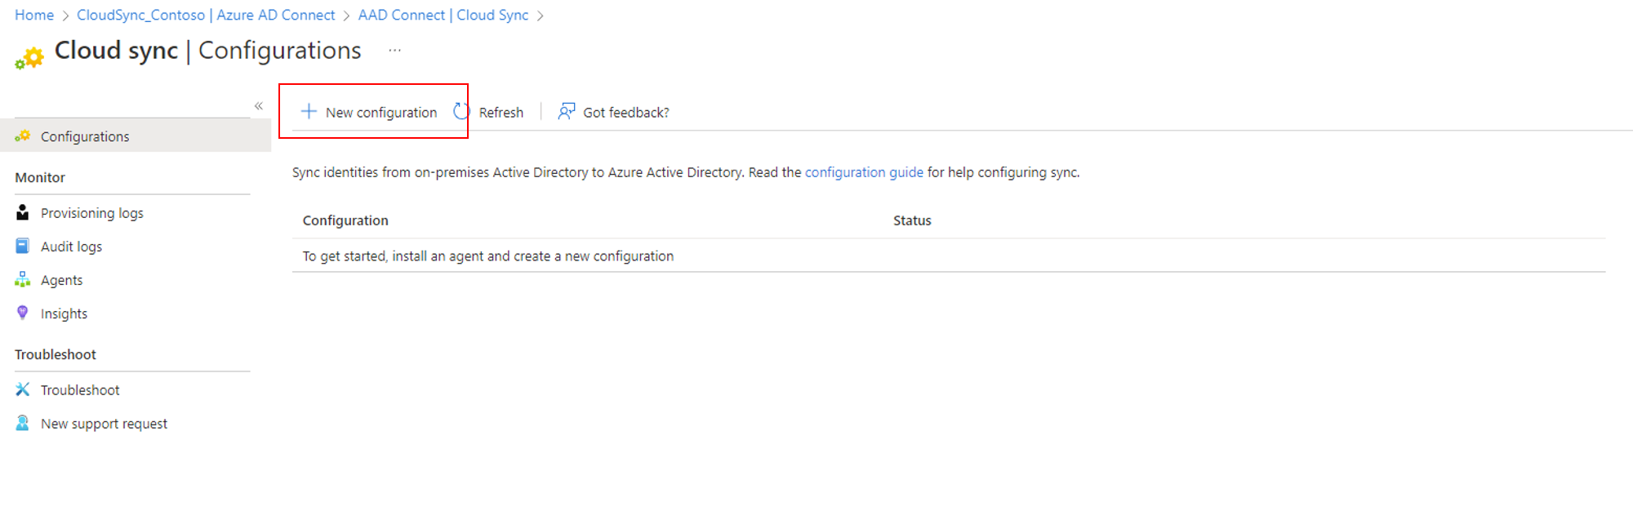1633x507 pixels.
Task: Click the Monitor section heading
Action: click(40, 177)
